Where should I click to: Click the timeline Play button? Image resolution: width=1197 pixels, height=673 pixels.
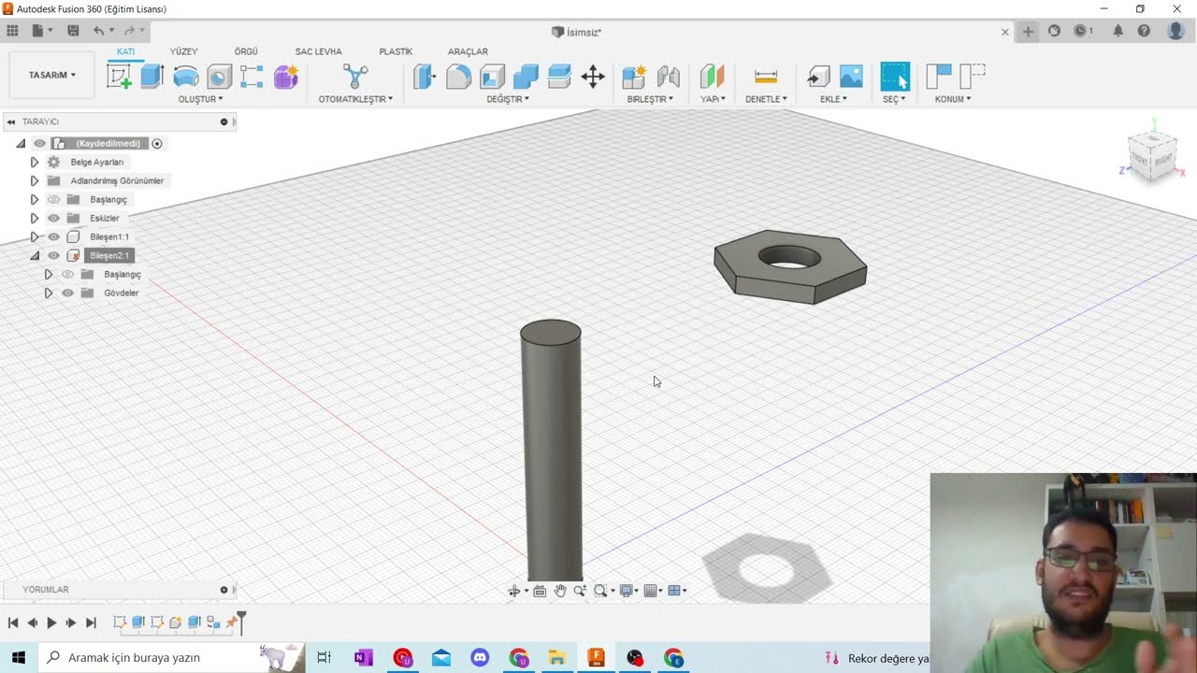[51, 623]
